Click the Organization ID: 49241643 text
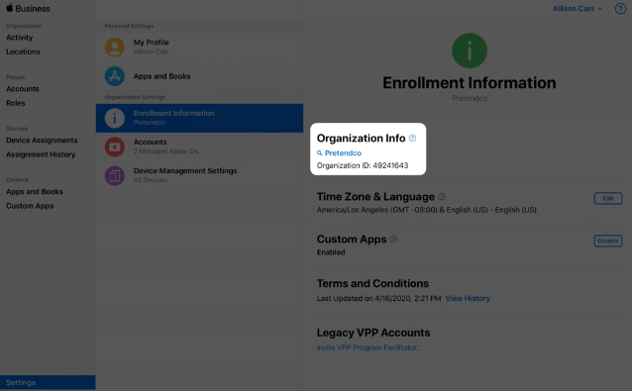632x392 pixels. click(363, 165)
